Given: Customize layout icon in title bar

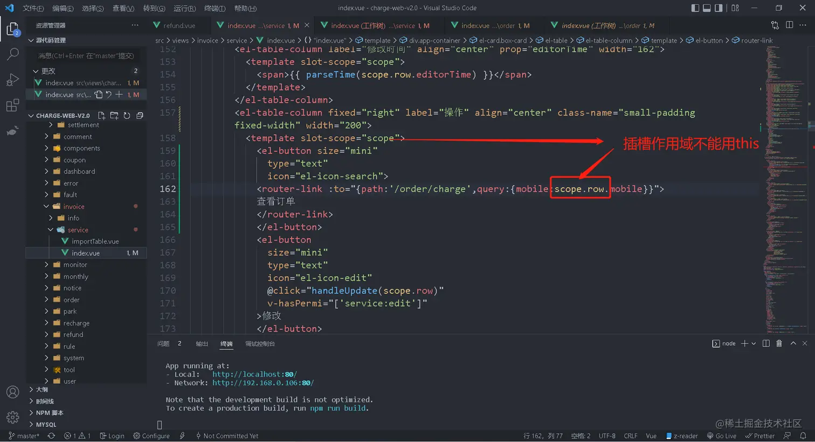Looking at the screenshot, I should [735, 8].
